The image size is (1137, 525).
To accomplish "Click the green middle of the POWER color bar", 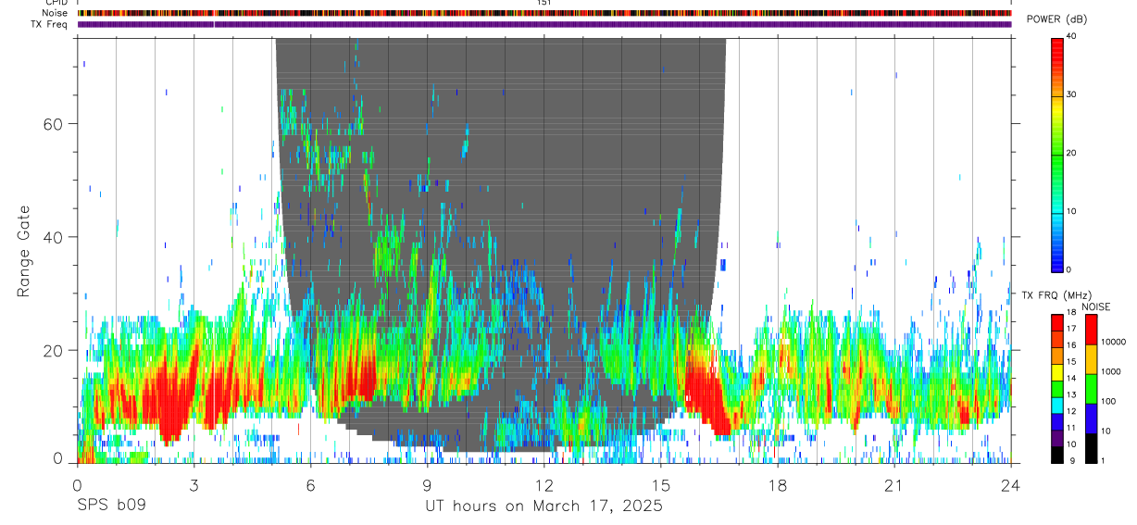I will pyautogui.click(x=1056, y=153).
